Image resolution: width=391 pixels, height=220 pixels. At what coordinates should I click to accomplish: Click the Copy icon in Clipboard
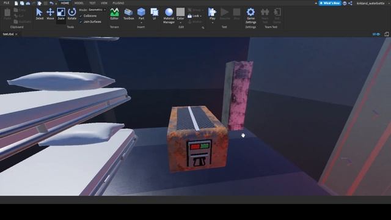coord(16,10)
